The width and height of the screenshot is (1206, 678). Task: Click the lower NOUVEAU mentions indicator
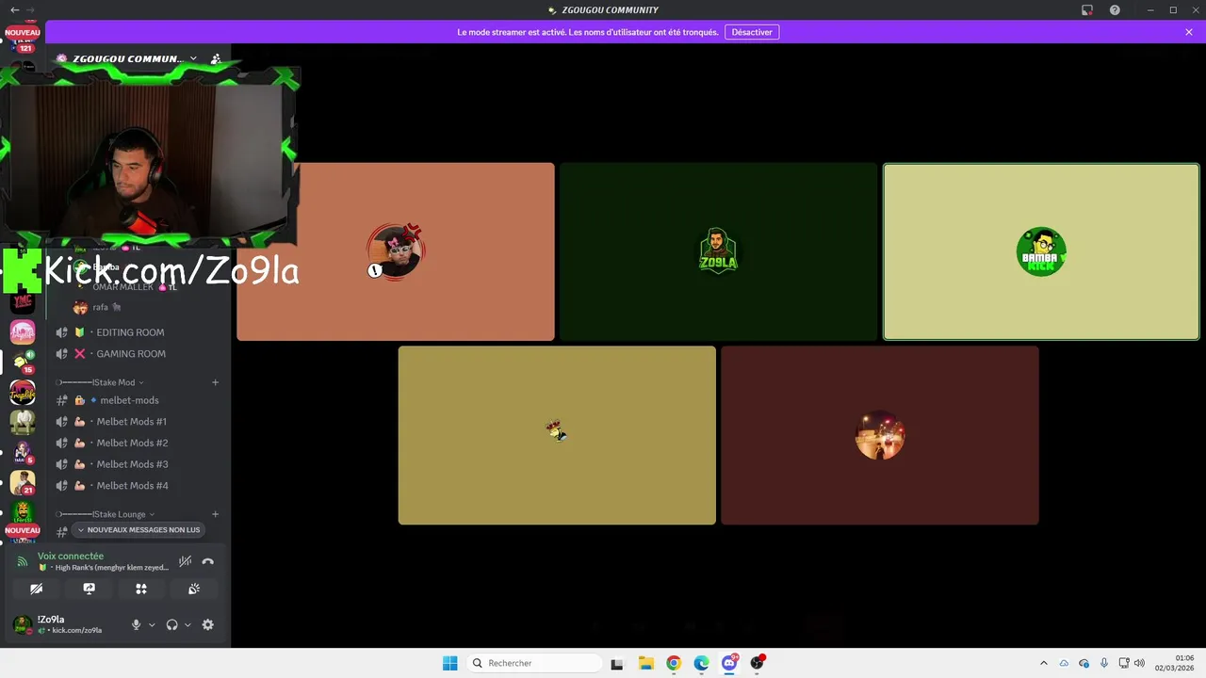[23, 530]
